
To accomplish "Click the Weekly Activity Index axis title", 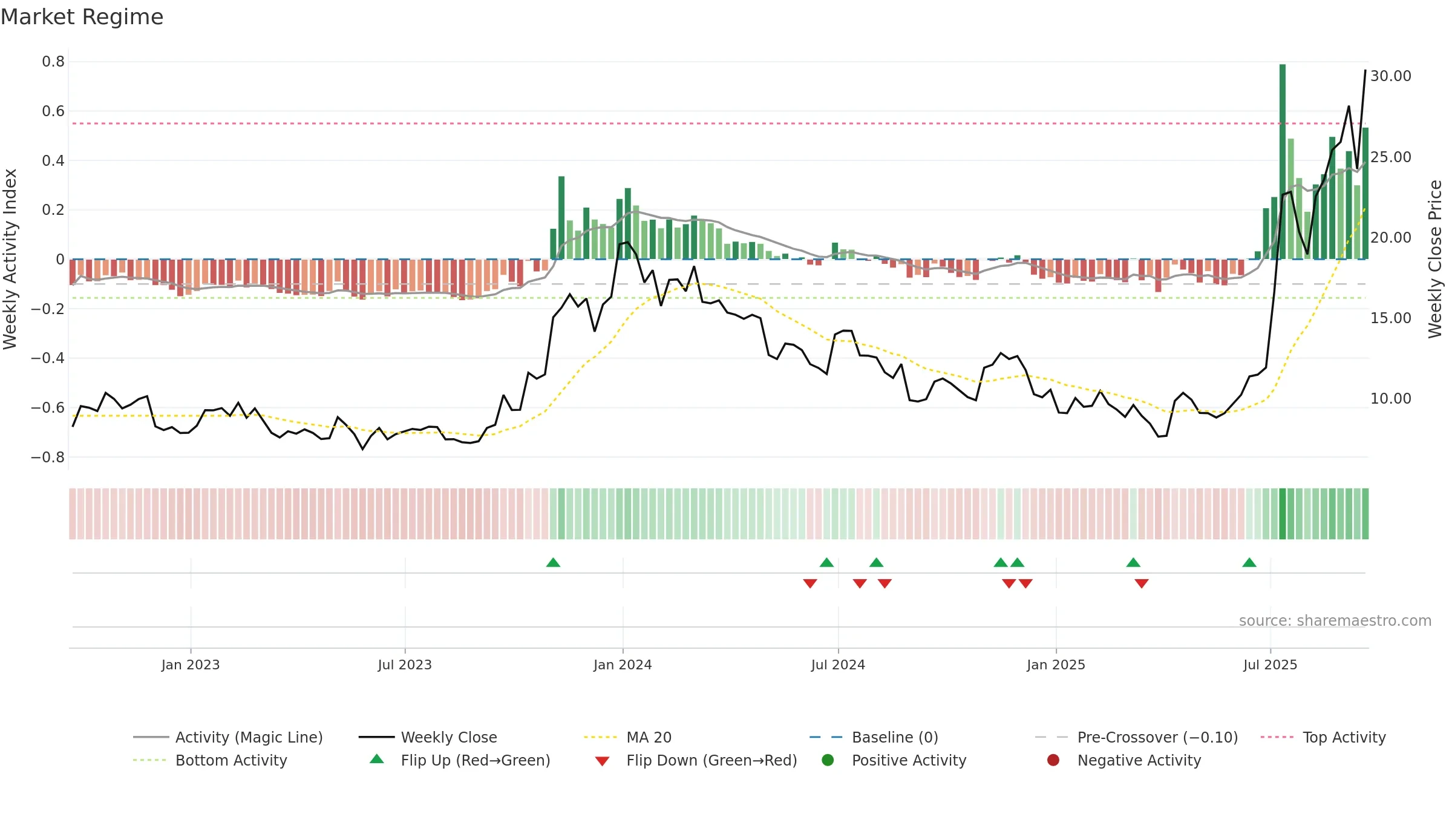I will (x=10, y=259).
